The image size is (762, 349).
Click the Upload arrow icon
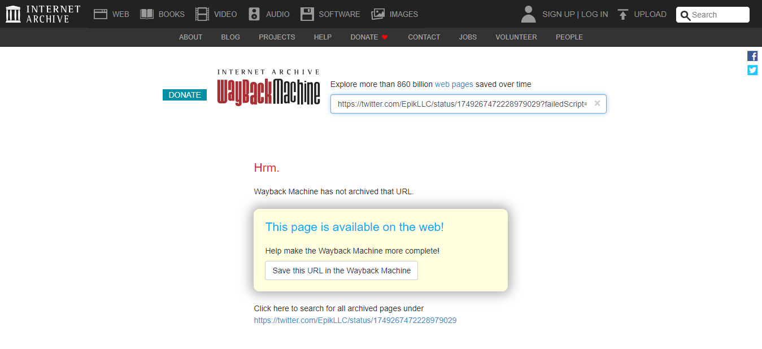623,14
